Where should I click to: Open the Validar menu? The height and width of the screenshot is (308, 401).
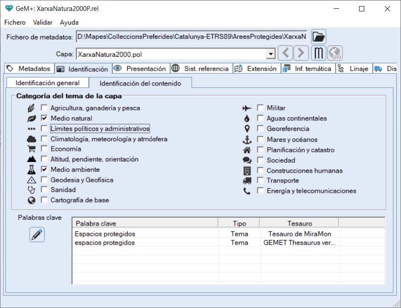click(43, 22)
